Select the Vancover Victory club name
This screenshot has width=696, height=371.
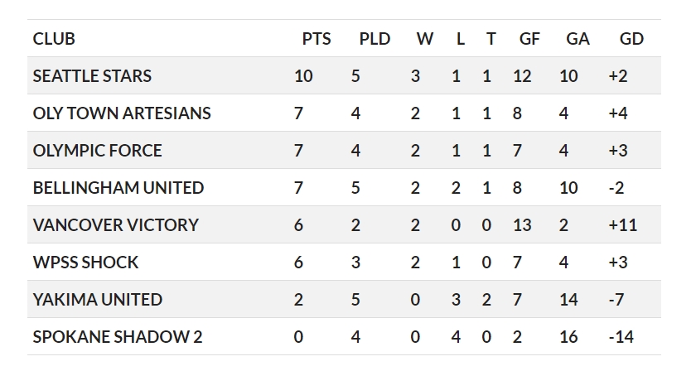pos(115,225)
